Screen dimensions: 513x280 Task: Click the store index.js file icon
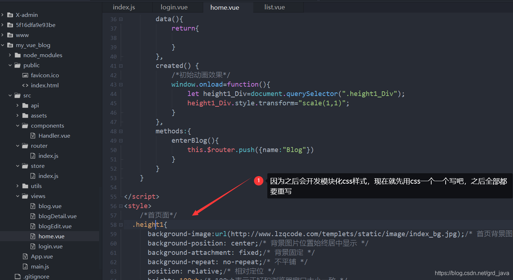33,176
